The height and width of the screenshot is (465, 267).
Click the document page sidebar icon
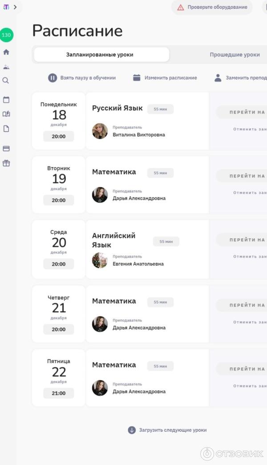point(6,129)
